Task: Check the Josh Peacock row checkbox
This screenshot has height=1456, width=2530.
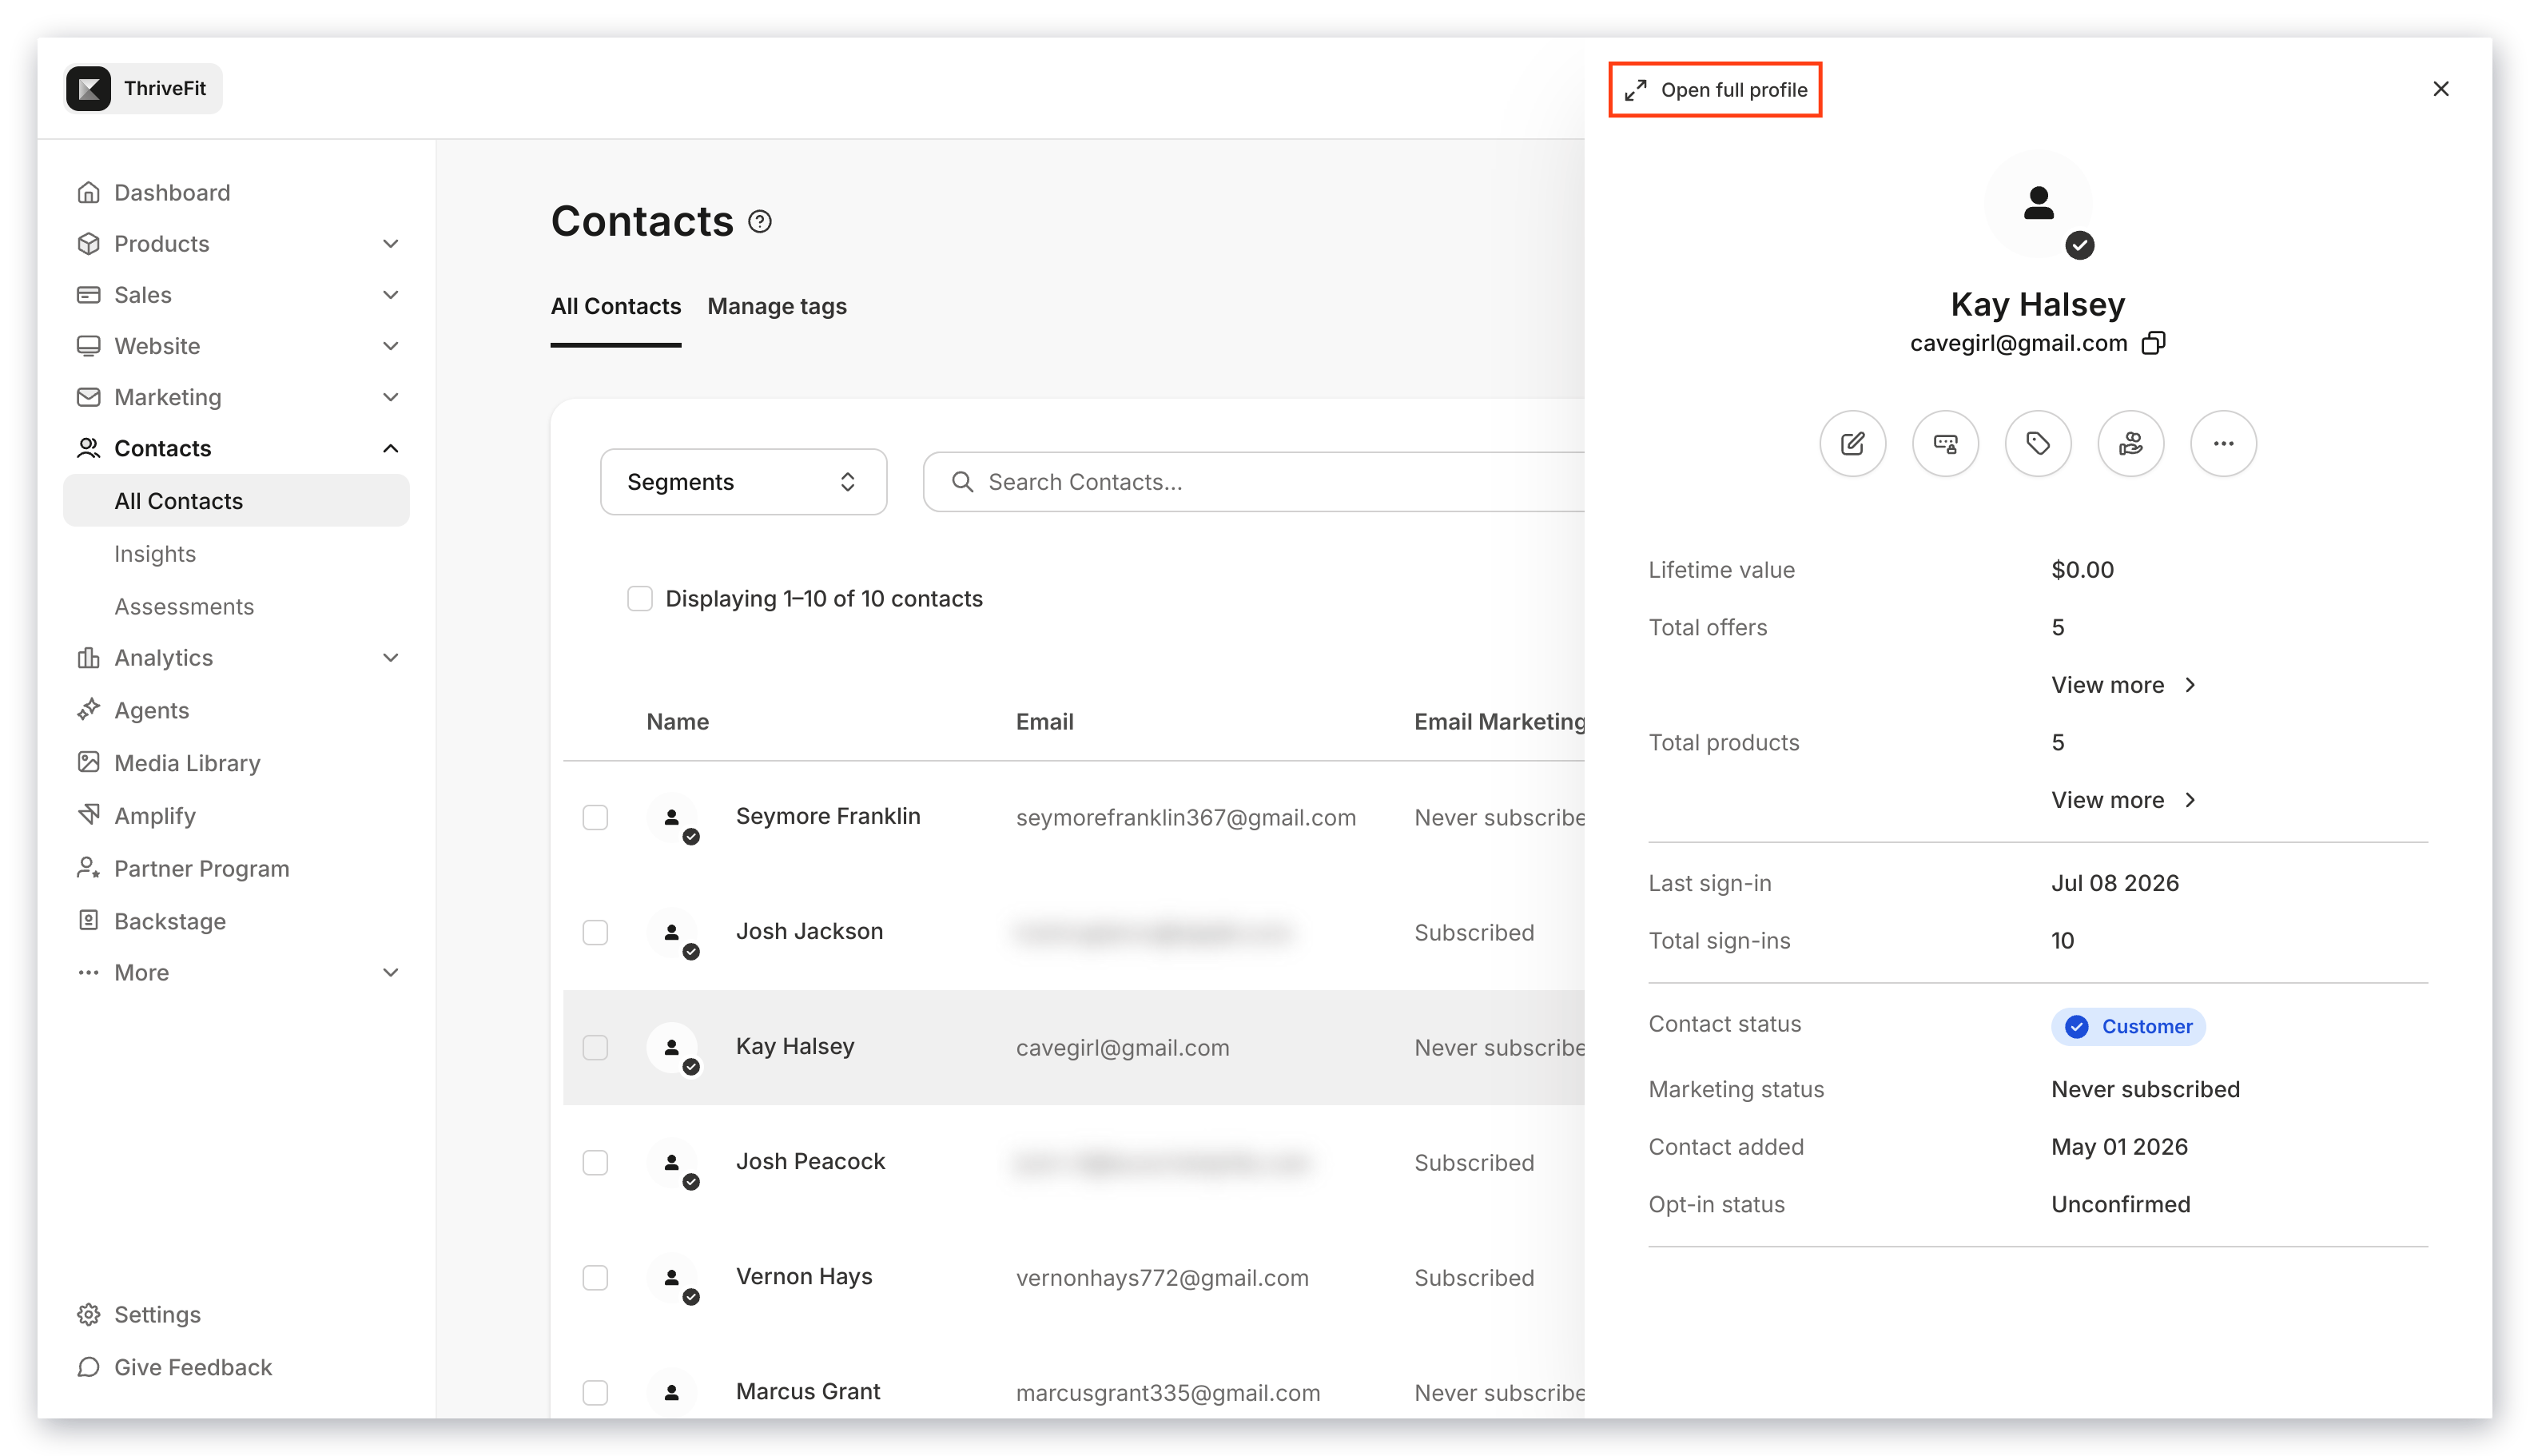Action: point(595,1163)
